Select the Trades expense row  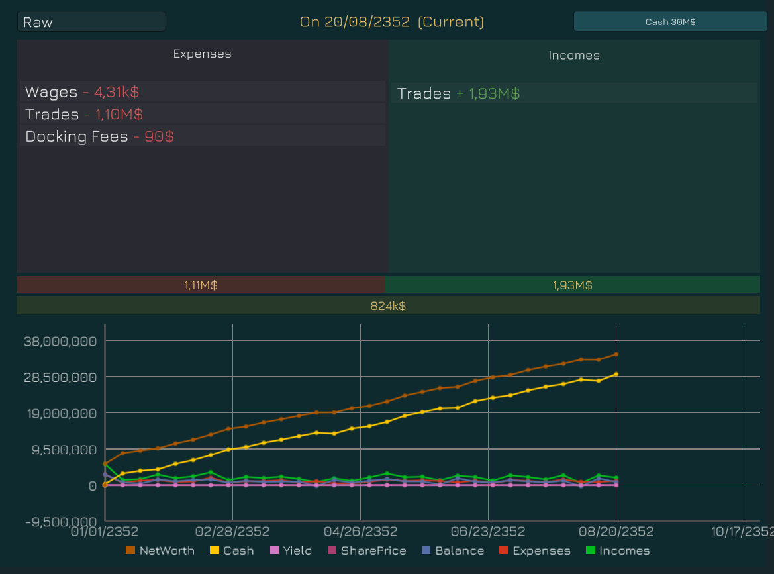click(x=203, y=114)
